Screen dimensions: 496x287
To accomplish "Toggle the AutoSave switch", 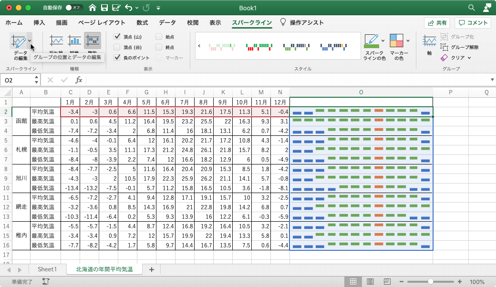I will [74, 8].
